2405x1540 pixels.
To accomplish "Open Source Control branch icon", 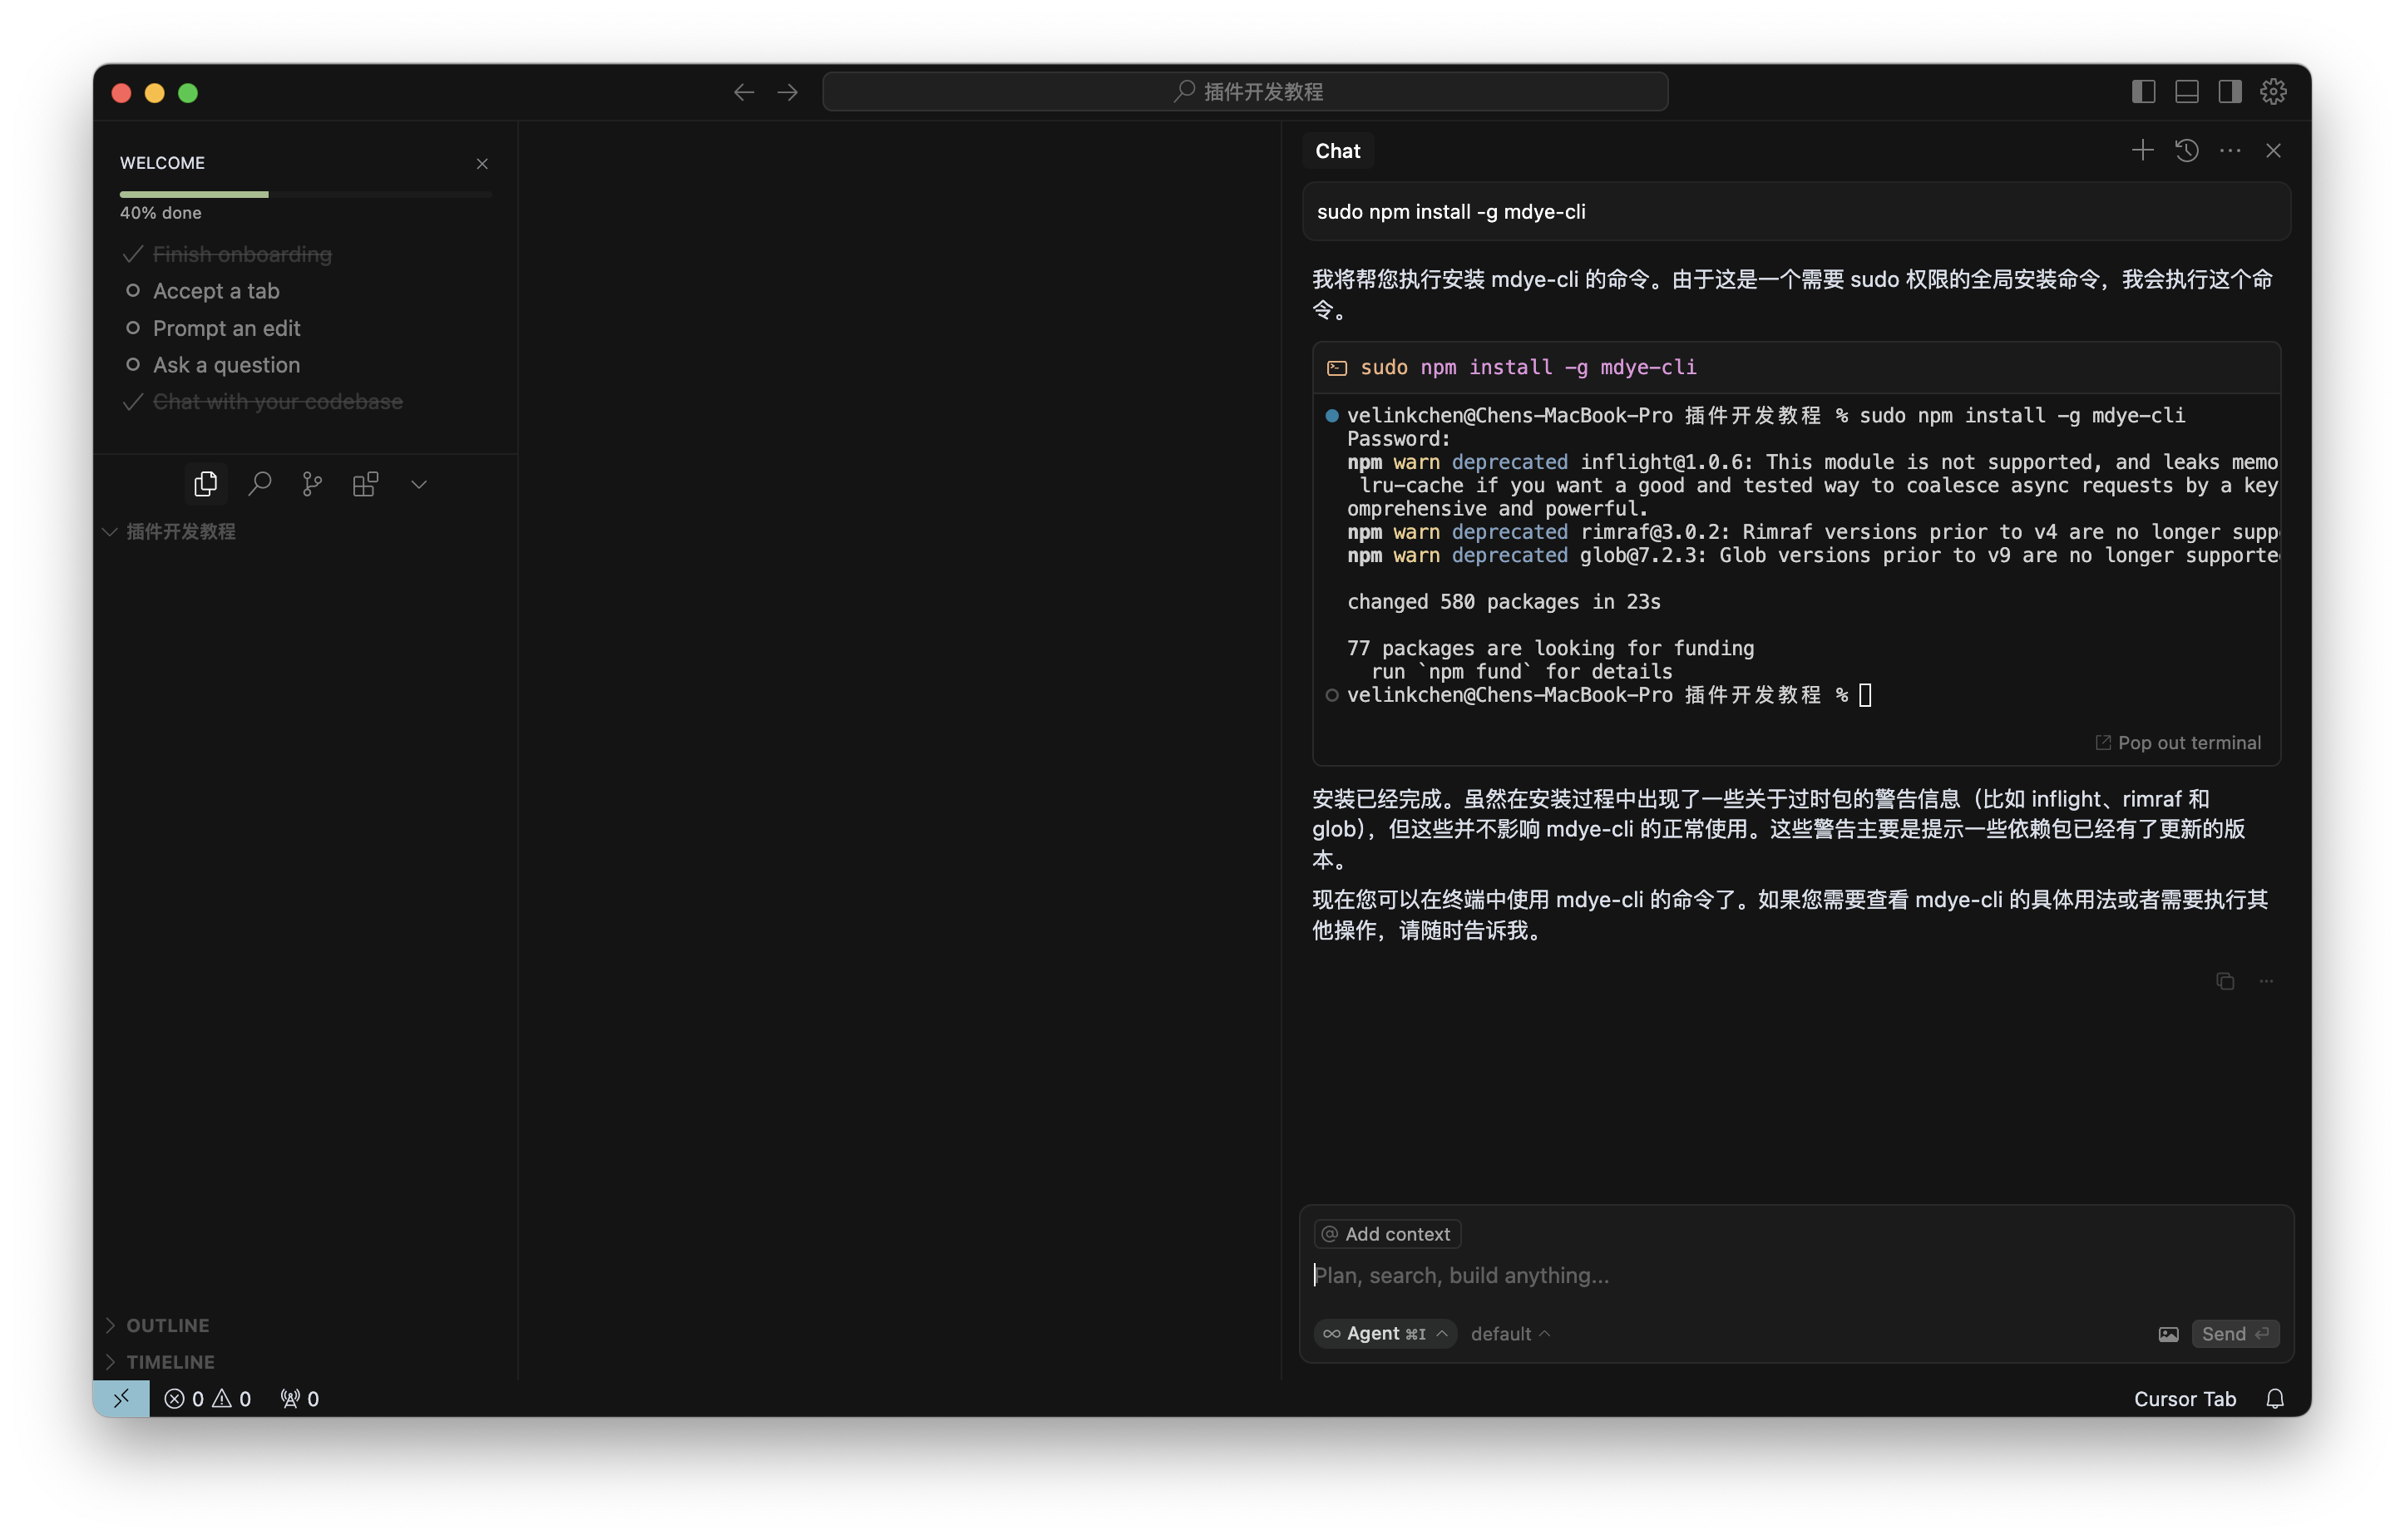I will 312,484.
